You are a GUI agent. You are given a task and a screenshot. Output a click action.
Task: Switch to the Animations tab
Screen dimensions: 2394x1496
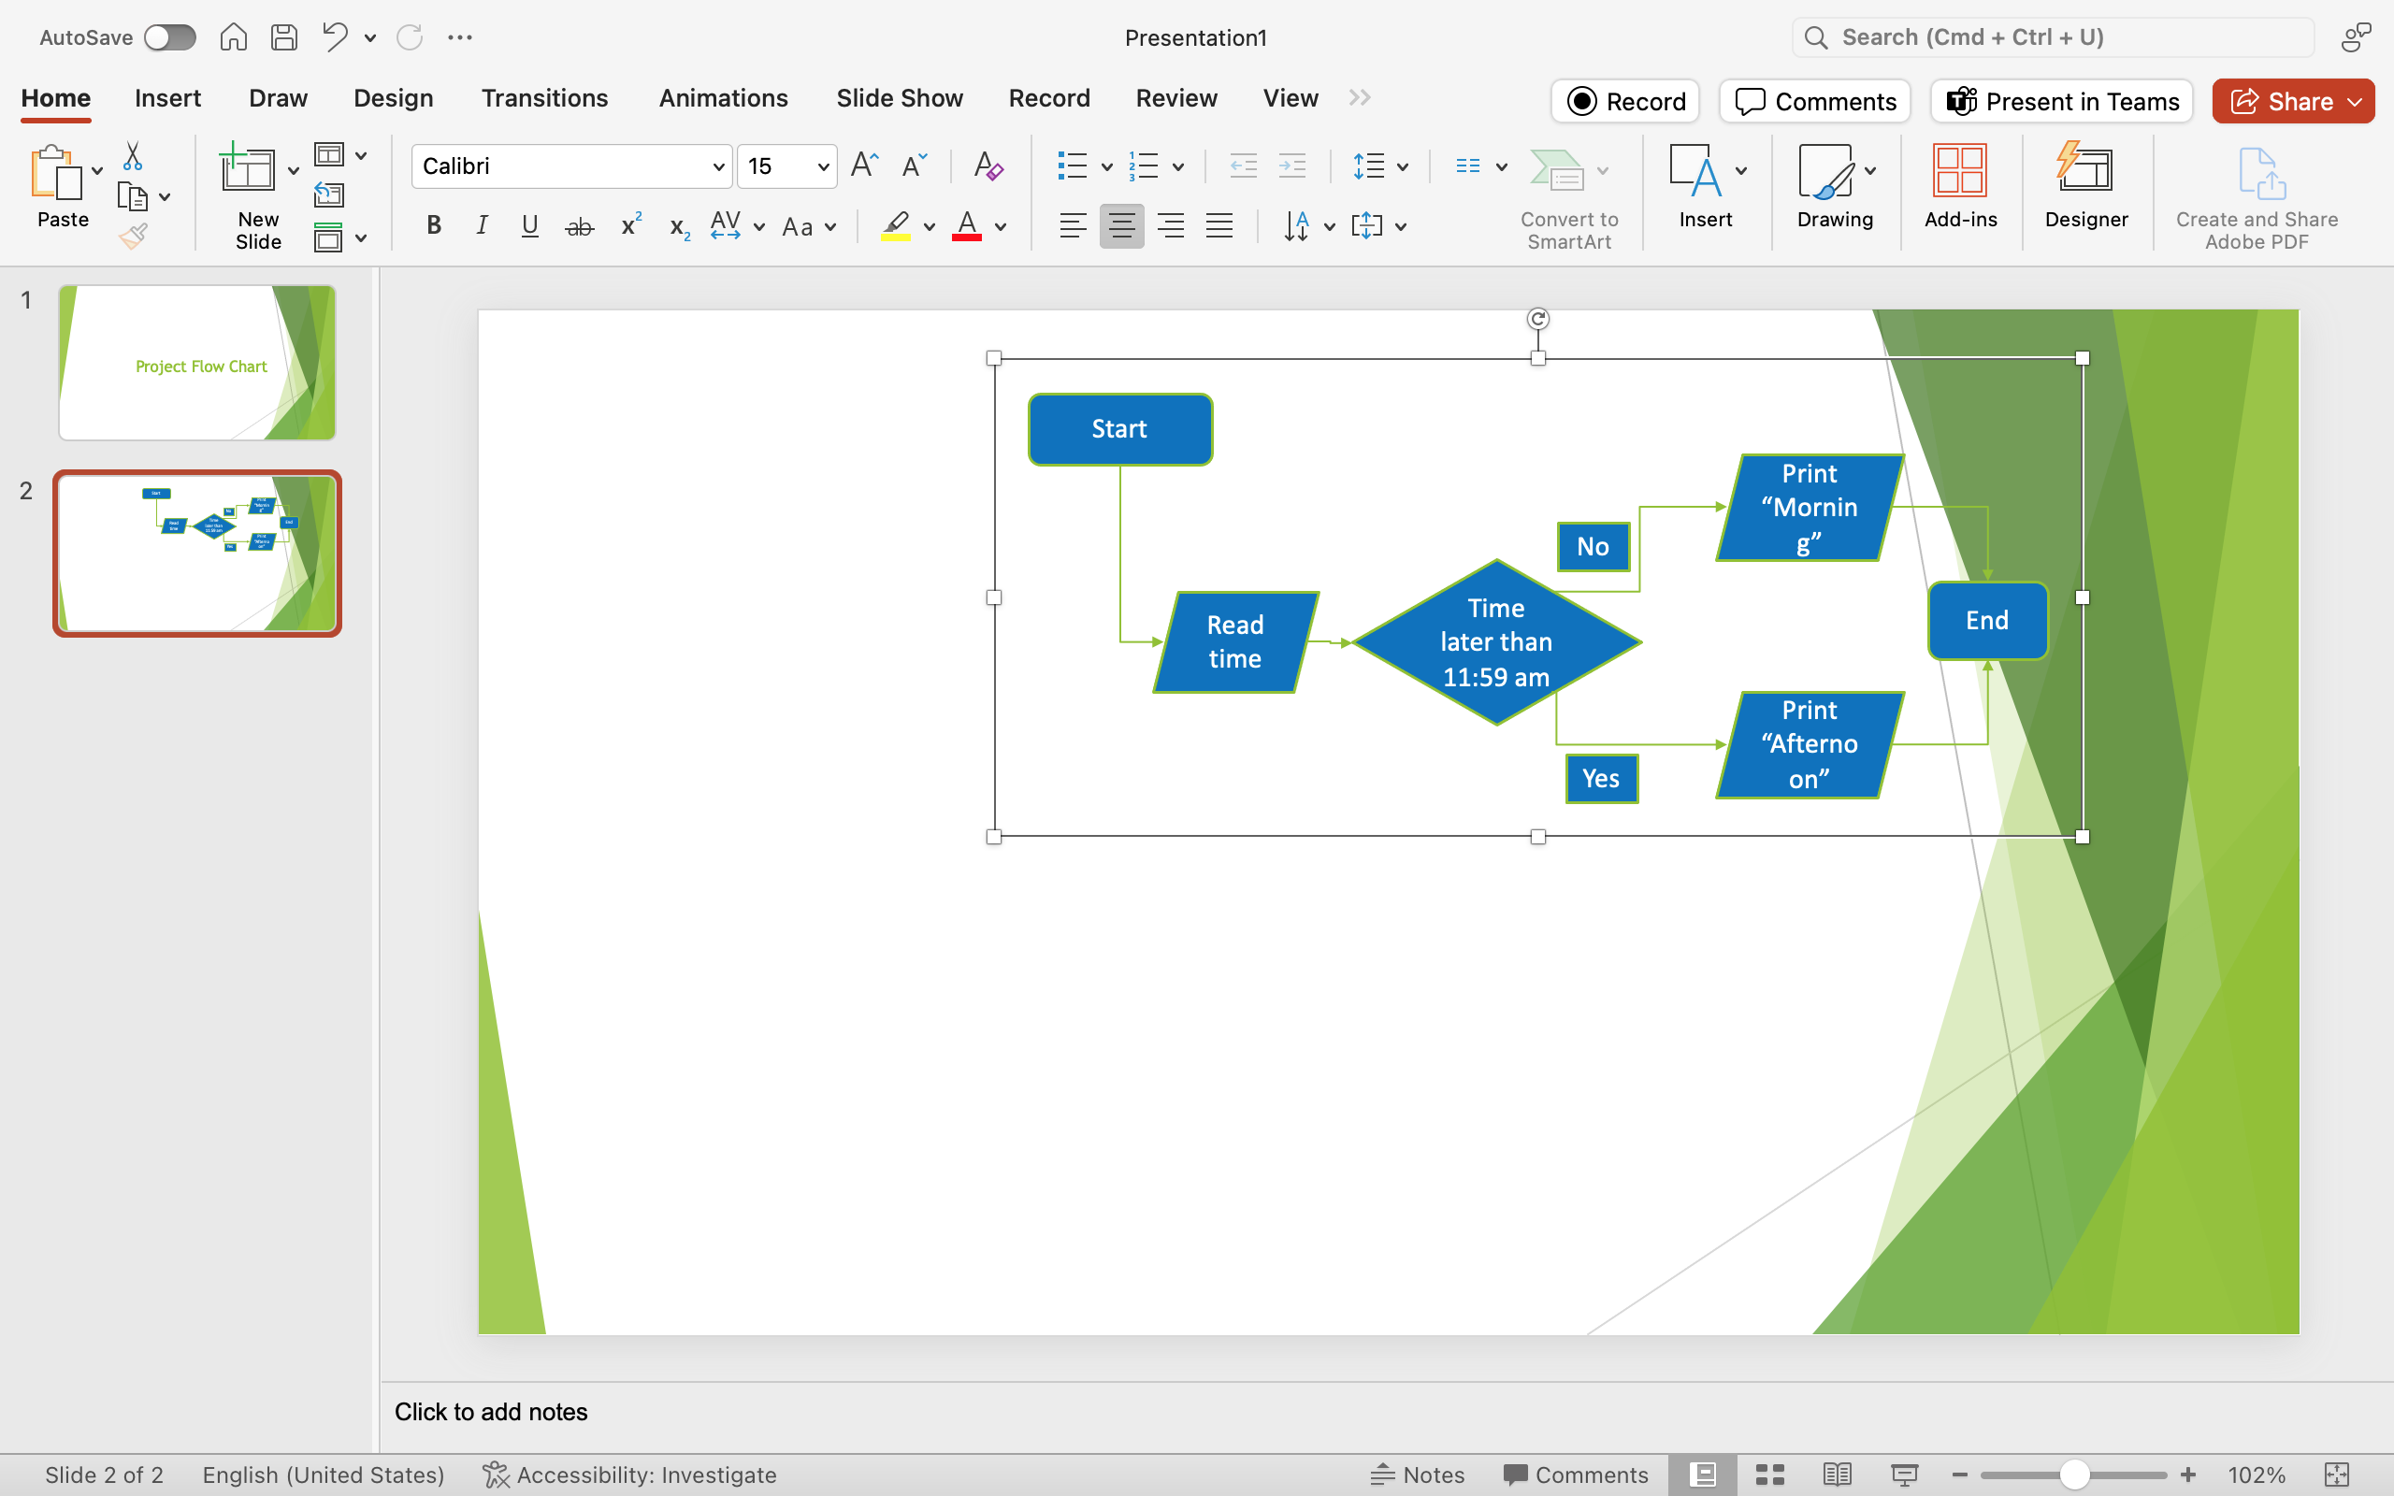[723, 98]
